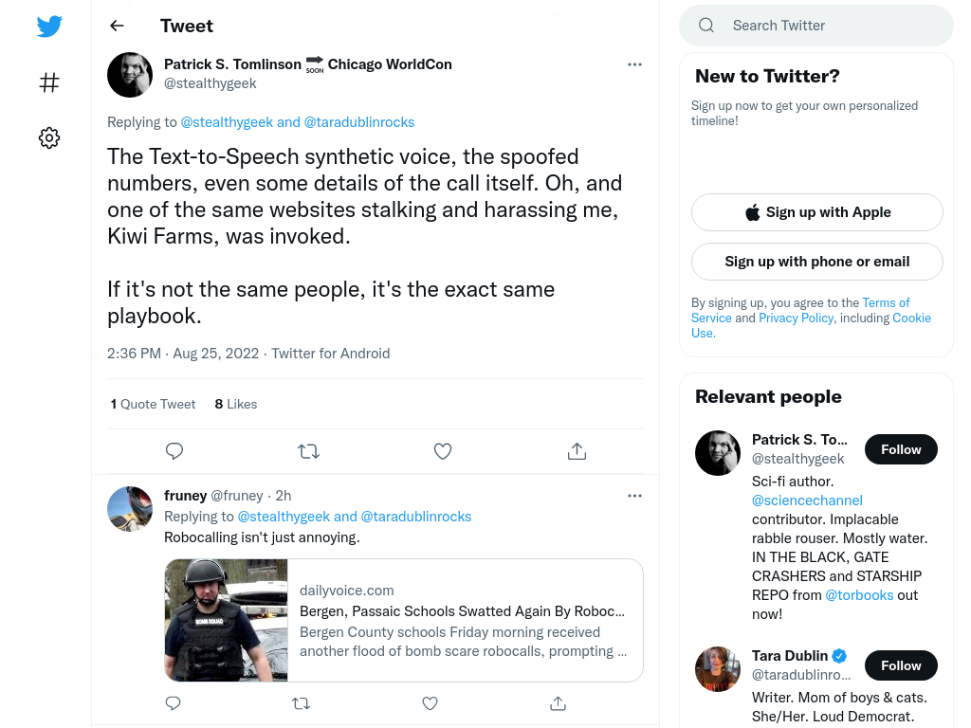Image resolution: width=971 pixels, height=728 pixels.
Task: Click the Twitter bird home logo
Action: (49, 27)
